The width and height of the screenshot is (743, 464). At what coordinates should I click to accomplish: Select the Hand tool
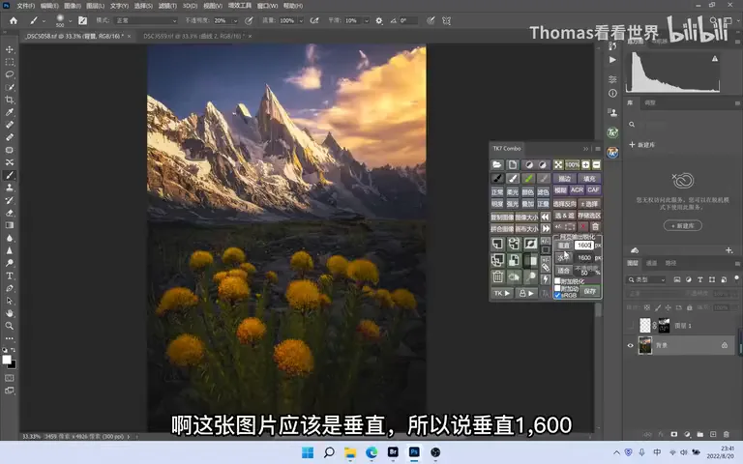click(x=10, y=313)
